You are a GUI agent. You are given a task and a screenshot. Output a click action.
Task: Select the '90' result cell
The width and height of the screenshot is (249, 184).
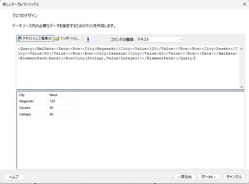(x=62, y=108)
